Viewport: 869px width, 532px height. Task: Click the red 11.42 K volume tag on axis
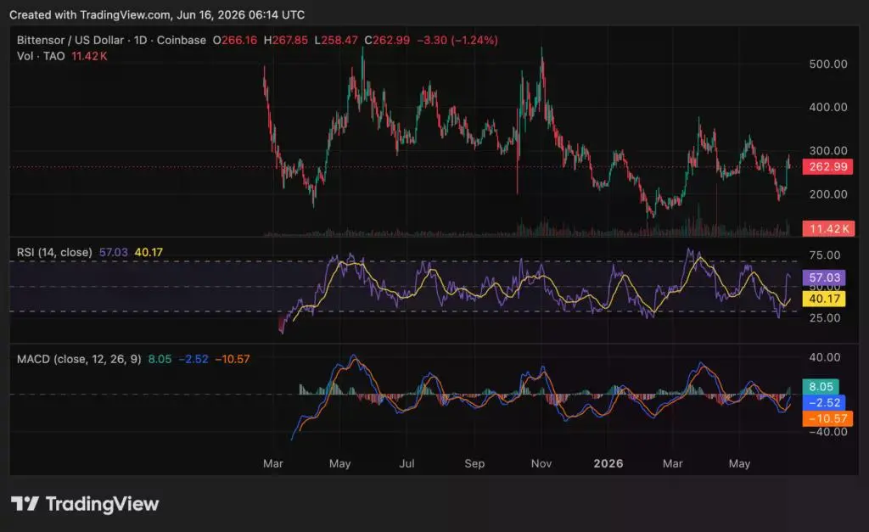pyautogui.click(x=828, y=229)
